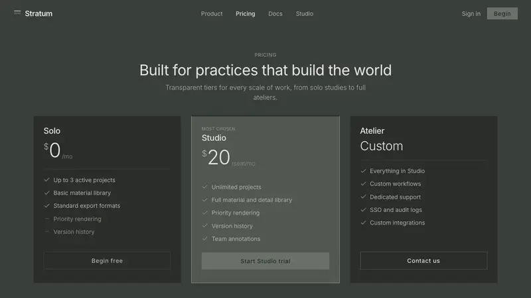Click dash icon beside Solo Priority rendering

(46, 219)
